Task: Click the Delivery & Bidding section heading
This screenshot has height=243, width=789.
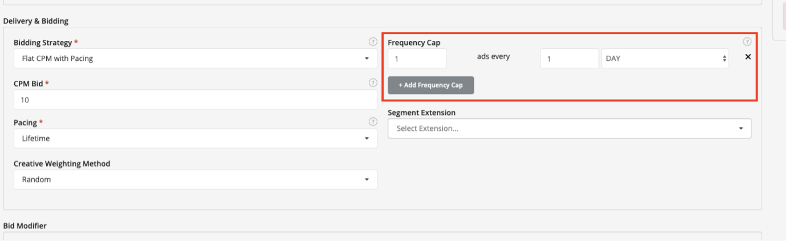Action: (x=36, y=21)
